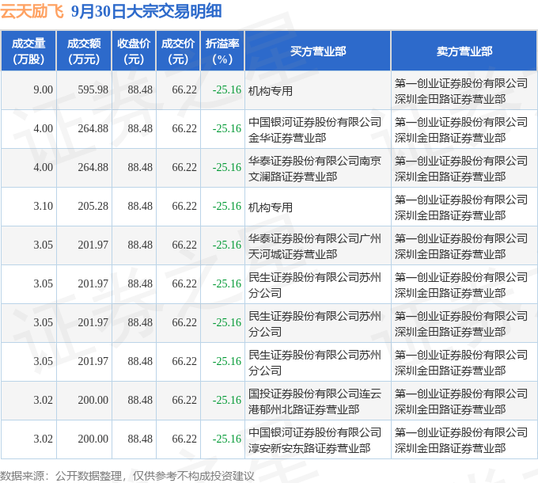
Task: Click the 205.28 transaction amount cell
Action: [x=93, y=207]
